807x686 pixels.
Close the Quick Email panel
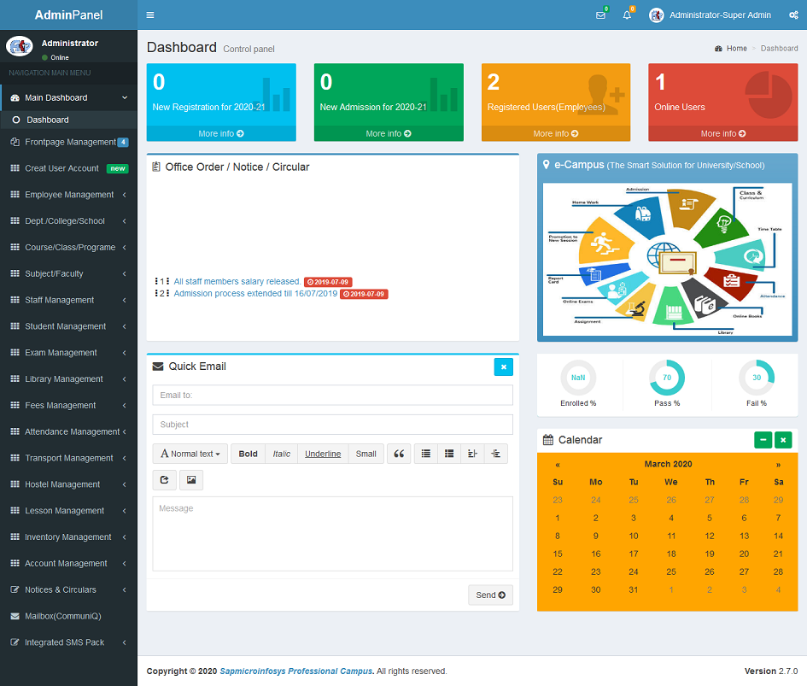pyautogui.click(x=503, y=366)
